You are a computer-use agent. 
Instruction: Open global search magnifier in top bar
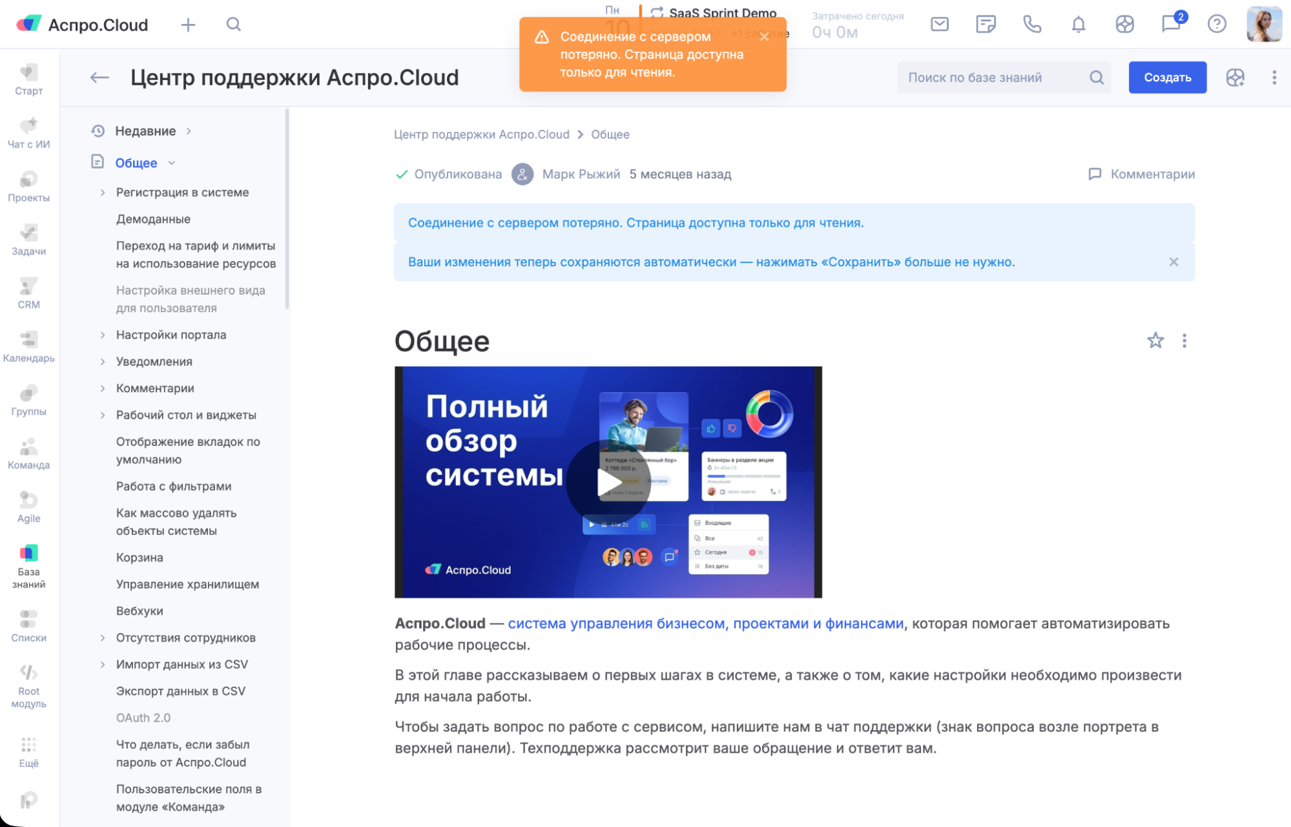point(234,25)
